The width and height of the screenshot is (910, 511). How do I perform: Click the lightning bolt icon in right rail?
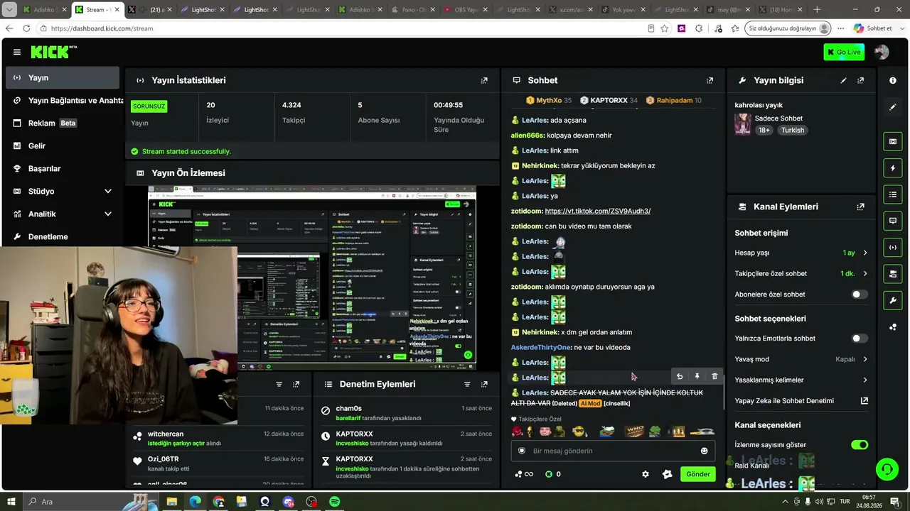tap(893, 168)
